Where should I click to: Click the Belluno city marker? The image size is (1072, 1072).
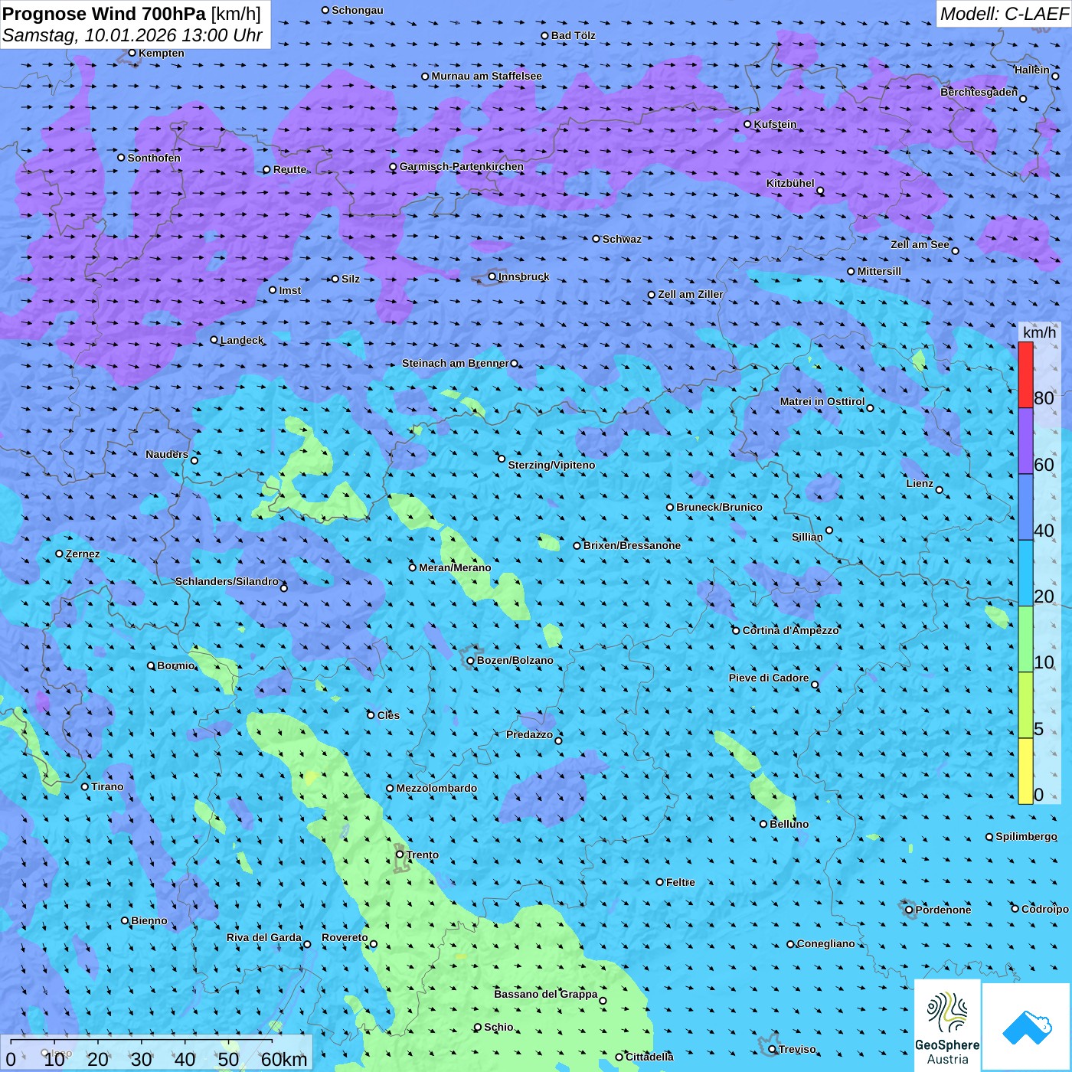click(763, 824)
